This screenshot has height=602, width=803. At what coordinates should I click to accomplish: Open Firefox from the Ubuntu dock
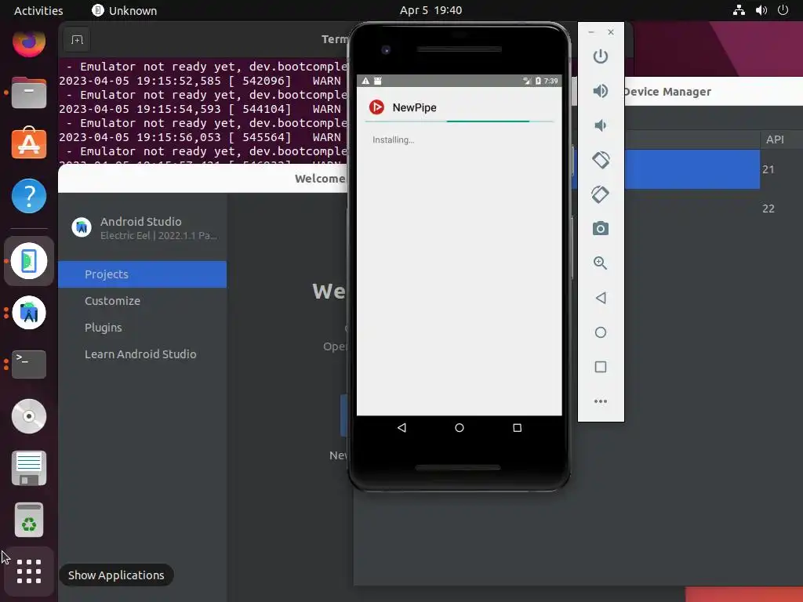coord(29,41)
